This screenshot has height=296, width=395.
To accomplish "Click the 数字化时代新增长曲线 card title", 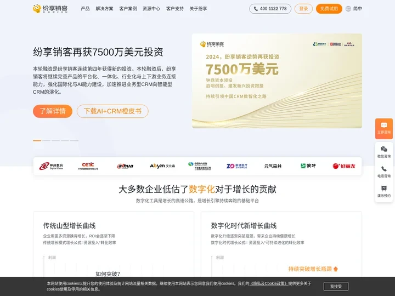I will pyautogui.click(x=244, y=225).
